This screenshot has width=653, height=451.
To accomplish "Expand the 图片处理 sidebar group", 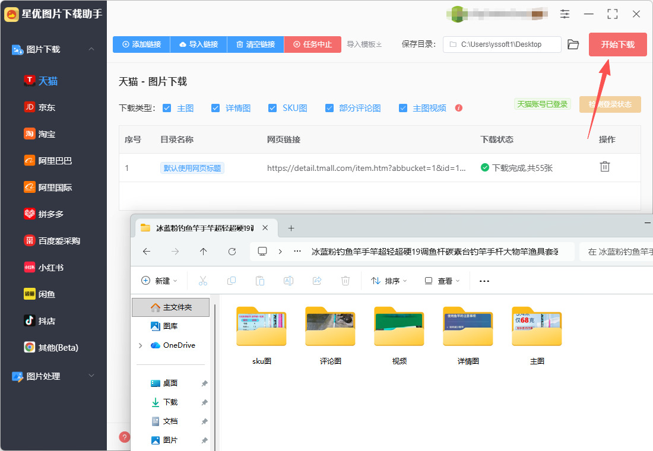I will (x=91, y=376).
